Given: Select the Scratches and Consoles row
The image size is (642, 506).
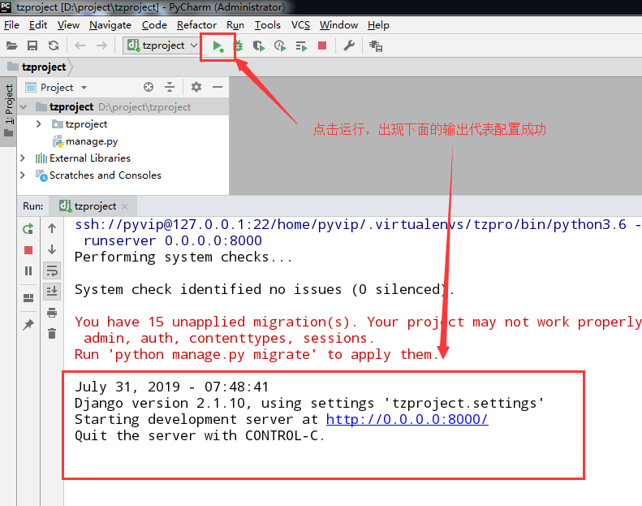Looking at the screenshot, I should click(123, 175).
